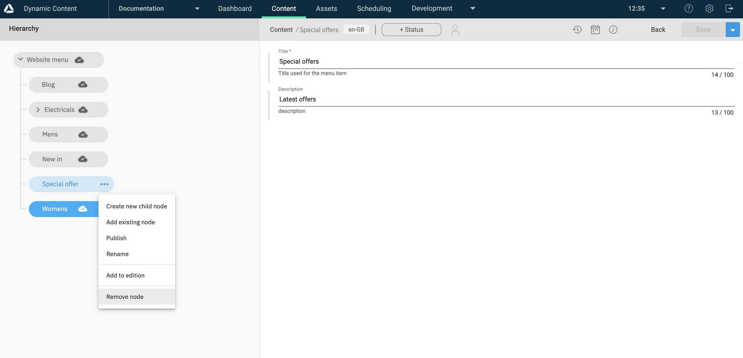Click the cloud status icon on Blog node

pyautogui.click(x=82, y=84)
